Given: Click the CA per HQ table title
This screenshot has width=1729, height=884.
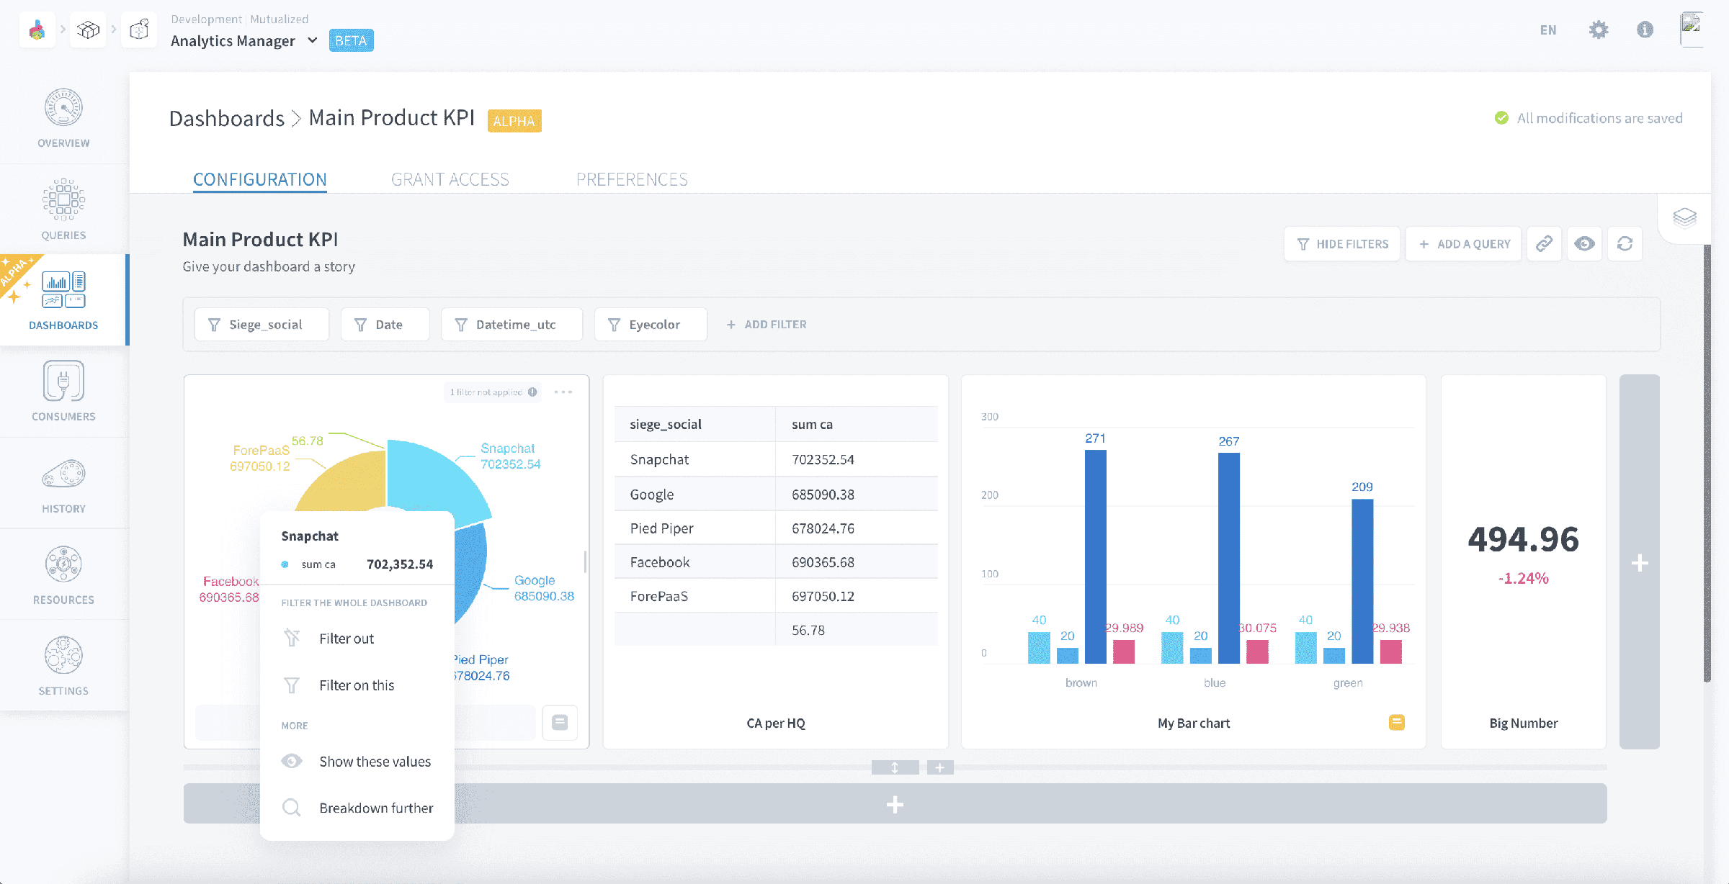Looking at the screenshot, I should tap(776, 723).
